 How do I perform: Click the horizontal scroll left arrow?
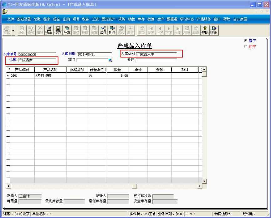click(x=8, y=186)
